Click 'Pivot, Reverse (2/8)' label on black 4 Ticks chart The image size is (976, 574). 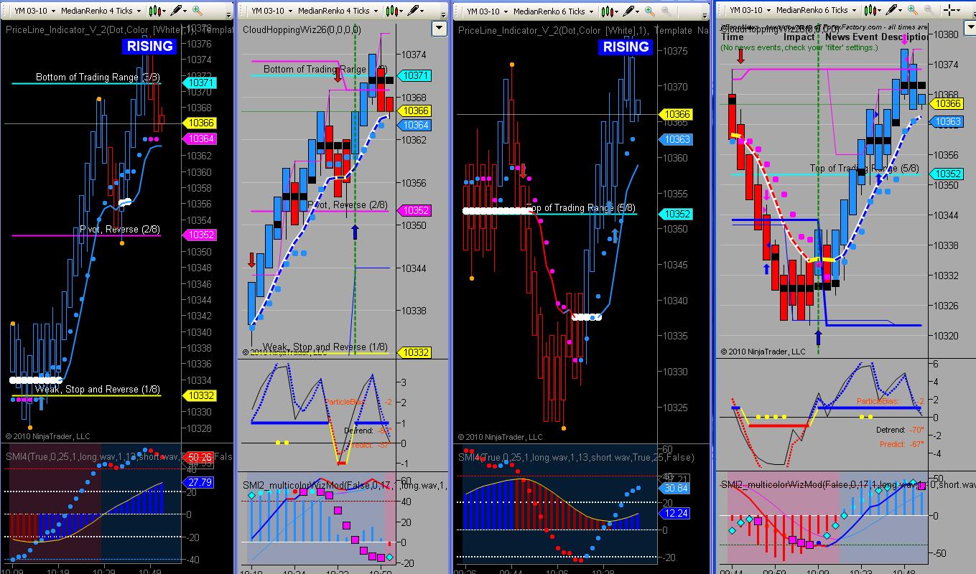[119, 229]
